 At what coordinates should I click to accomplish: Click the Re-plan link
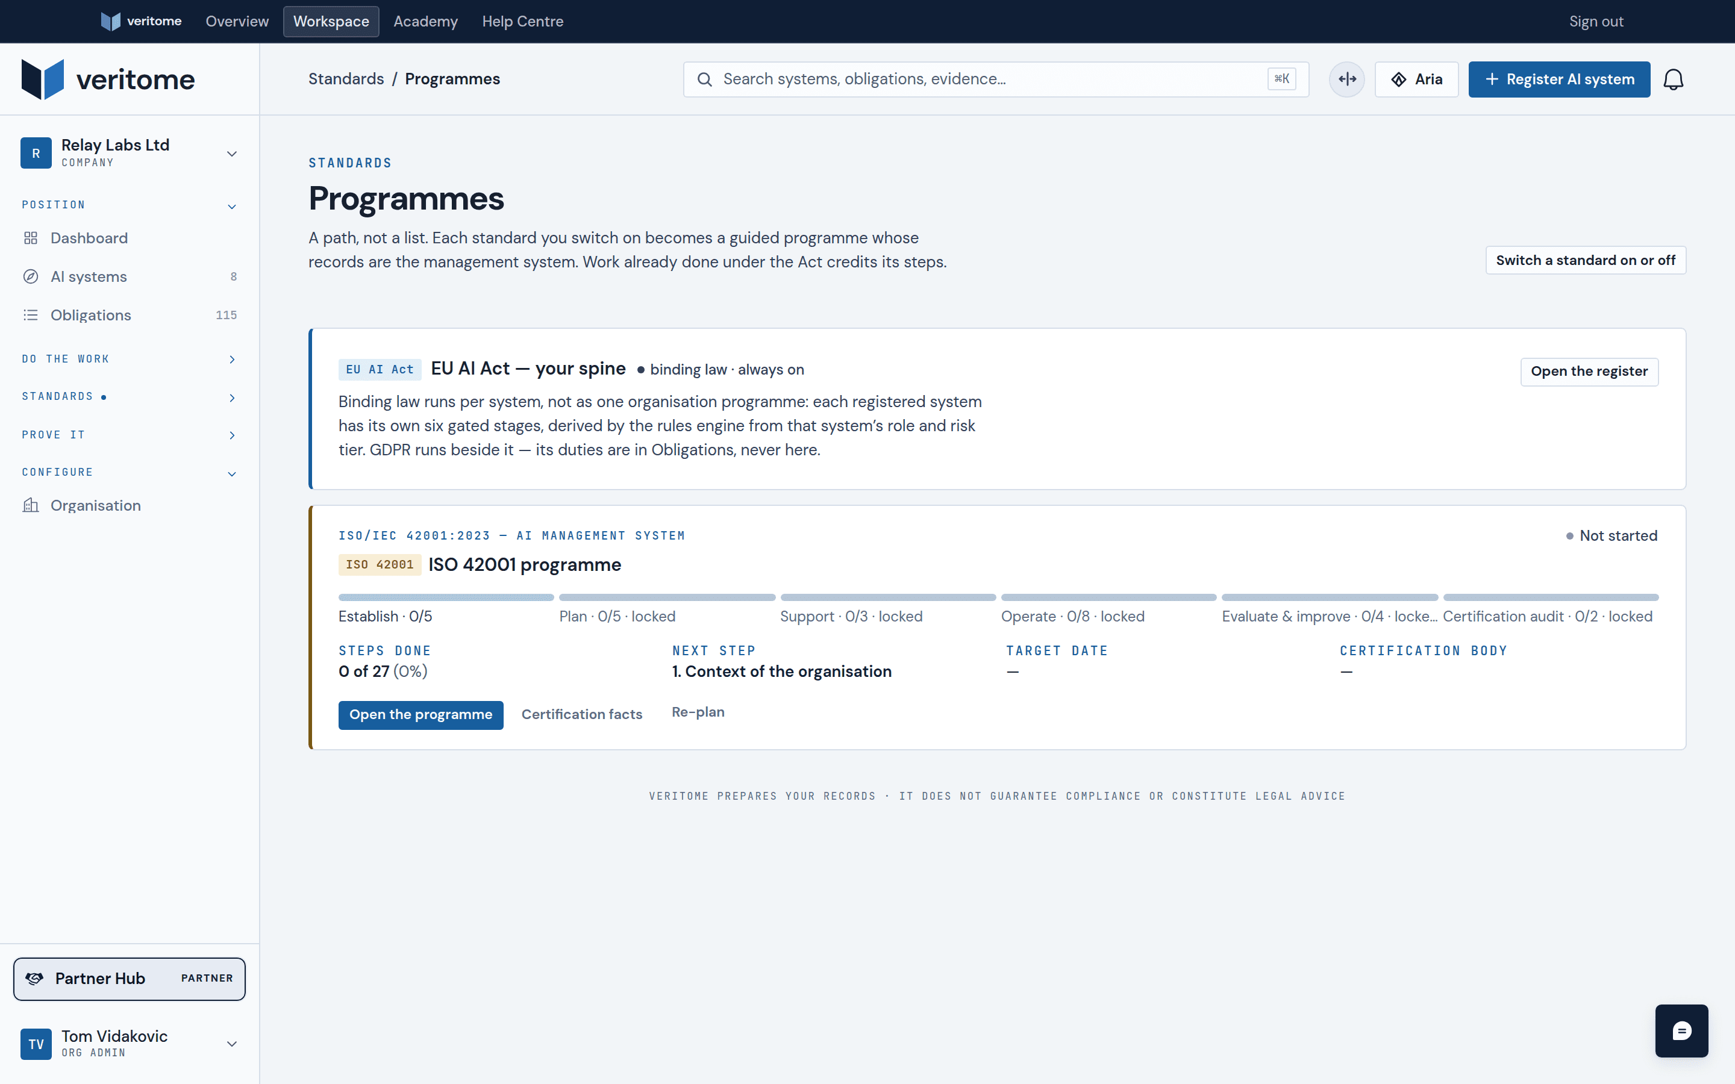(x=698, y=712)
